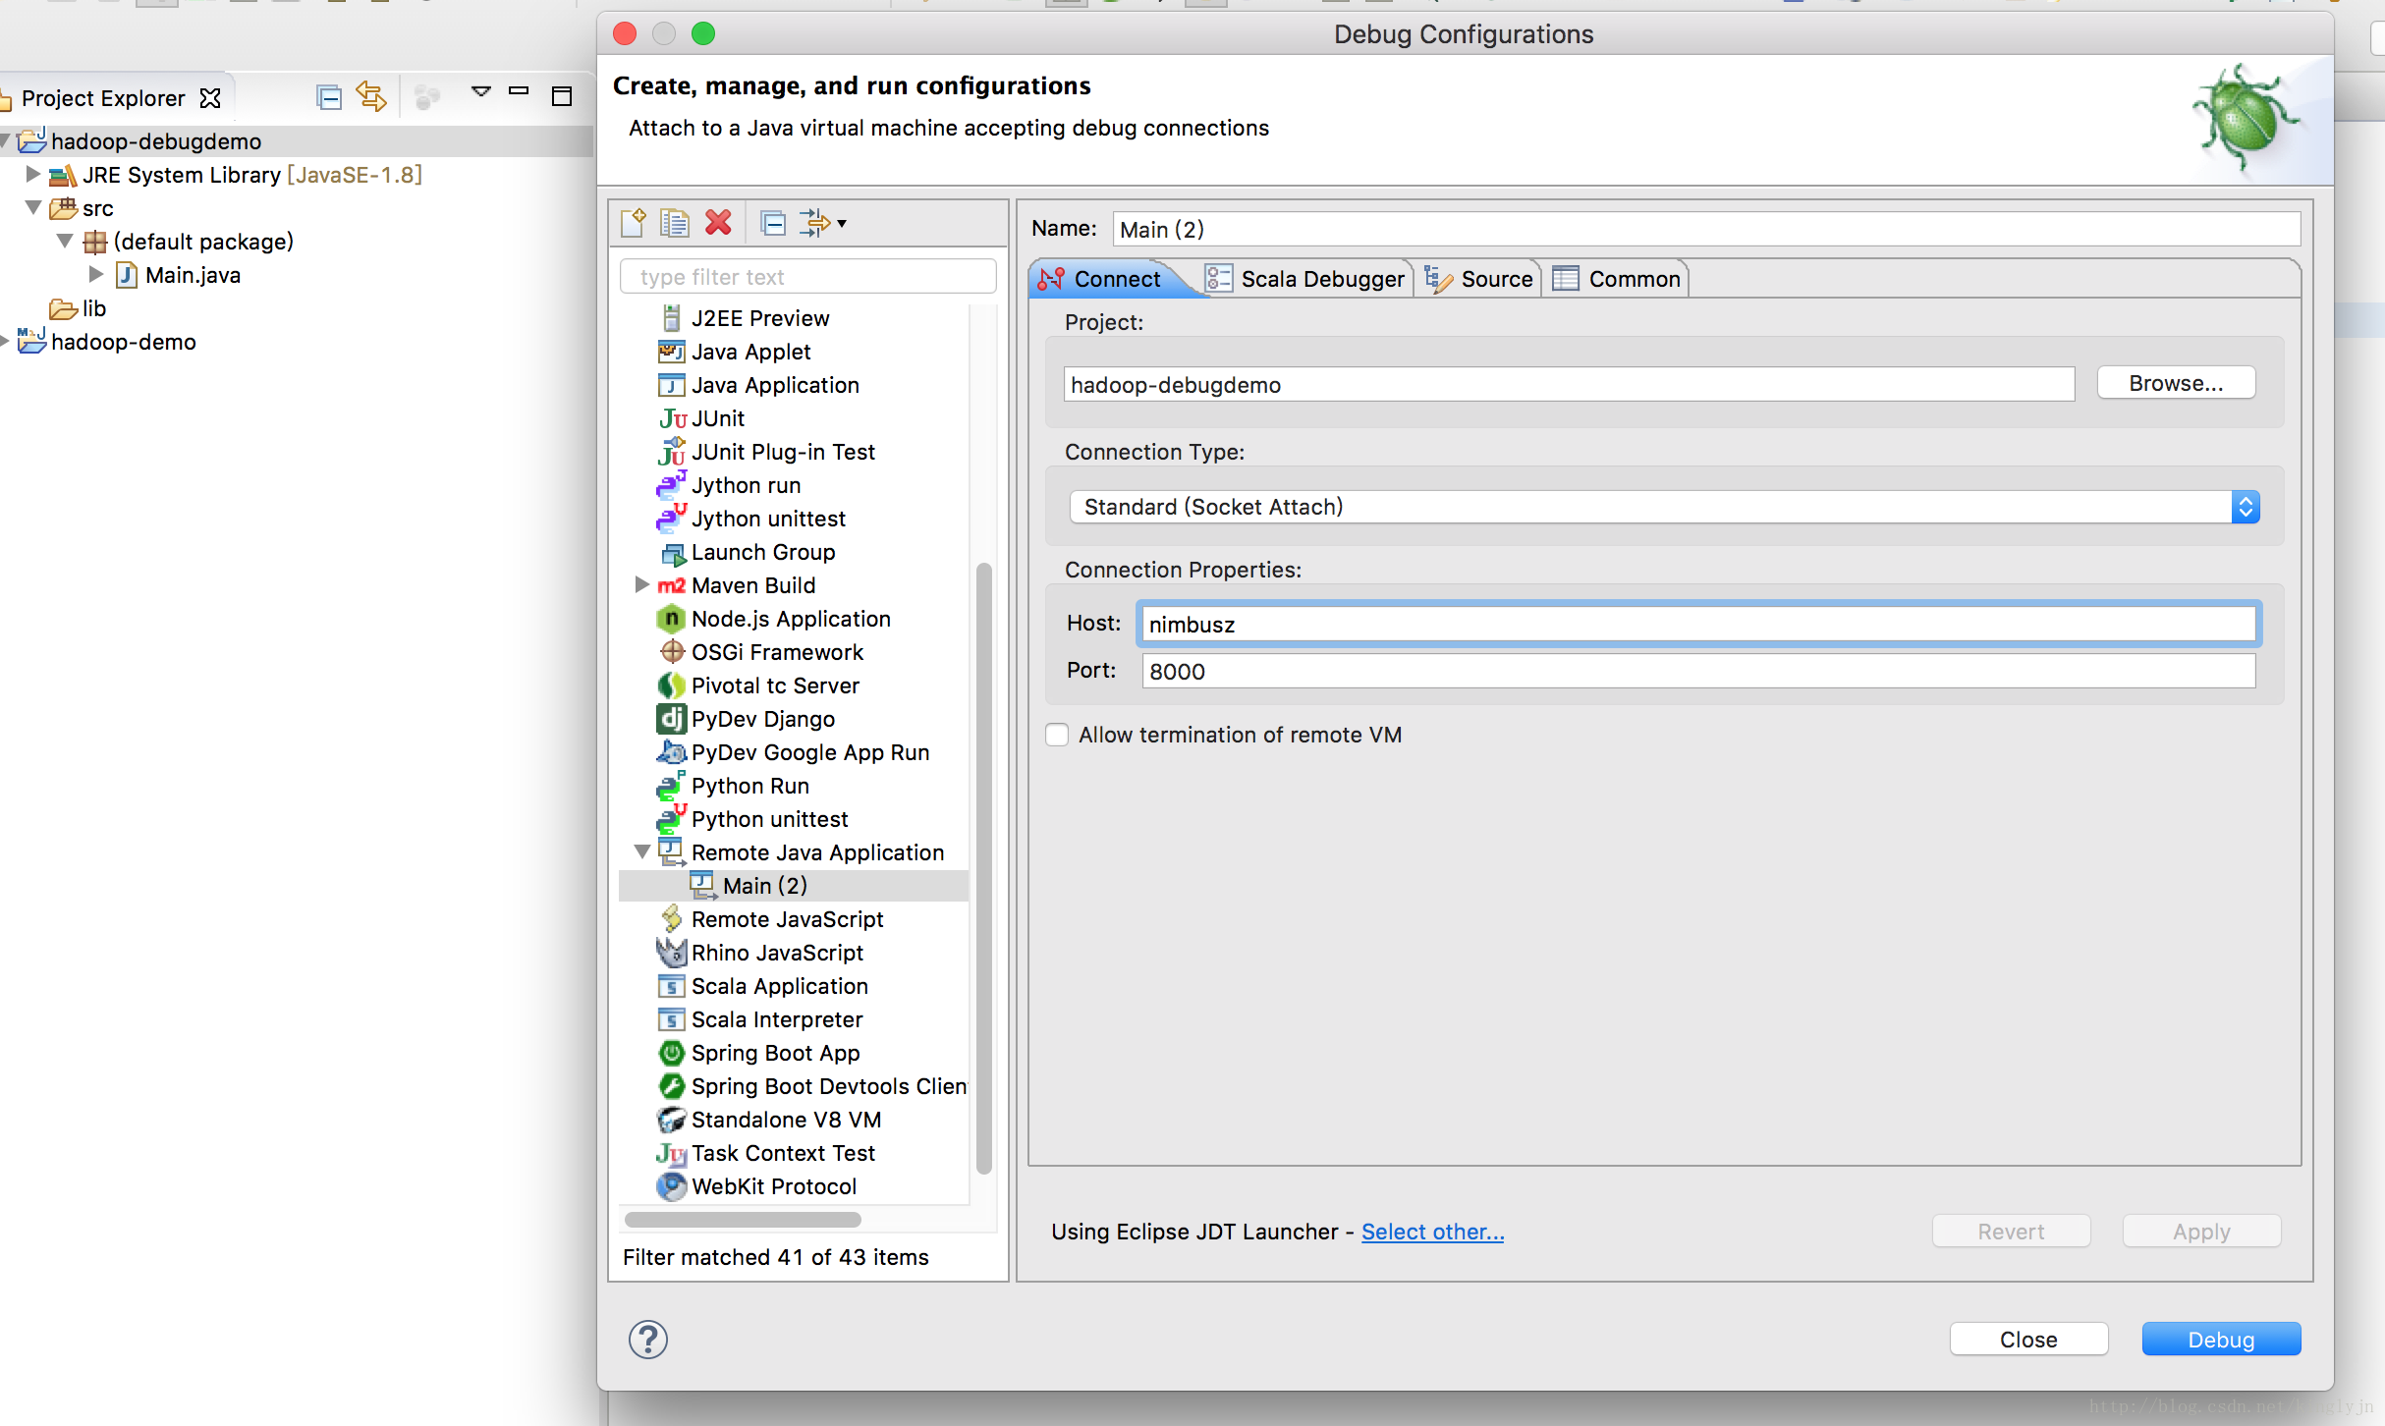
Task: Click the expand configurations dropdown icon
Action: pyautogui.click(x=837, y=222)
